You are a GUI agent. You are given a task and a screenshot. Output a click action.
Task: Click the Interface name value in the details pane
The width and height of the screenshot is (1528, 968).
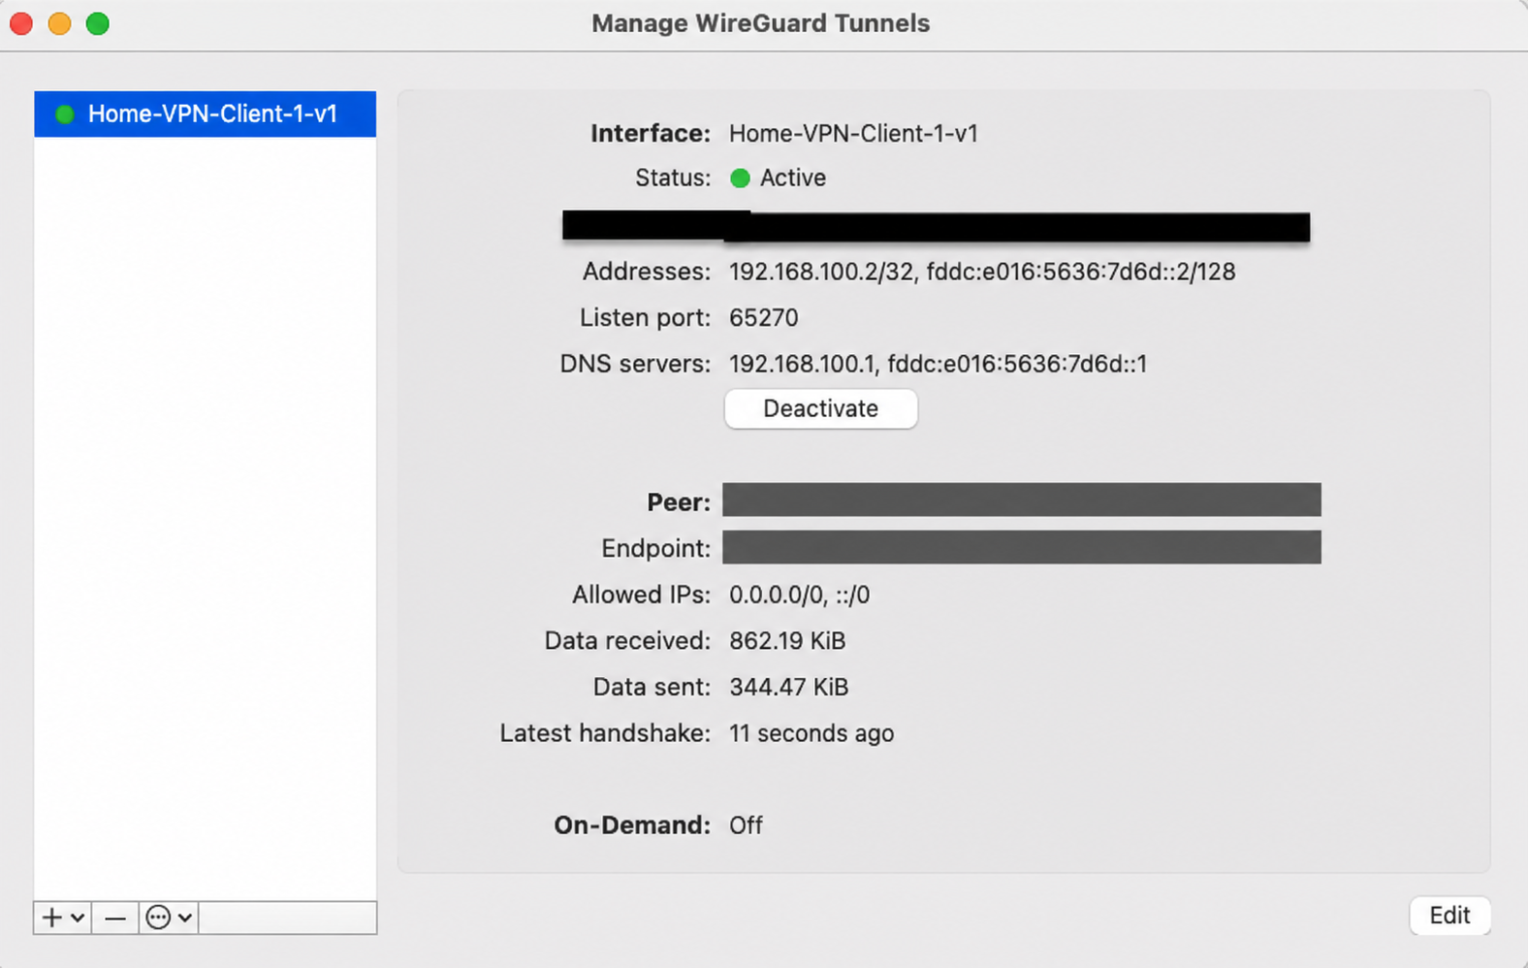[853, 134]
